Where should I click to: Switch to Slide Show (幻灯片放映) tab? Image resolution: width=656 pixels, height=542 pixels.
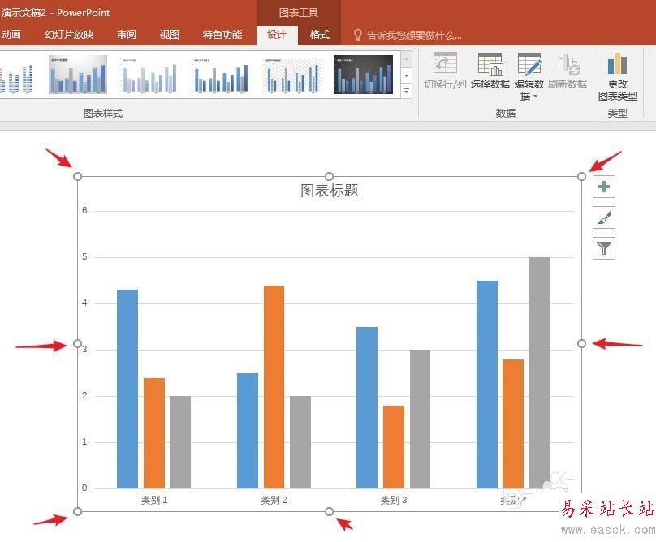(69, 34)
